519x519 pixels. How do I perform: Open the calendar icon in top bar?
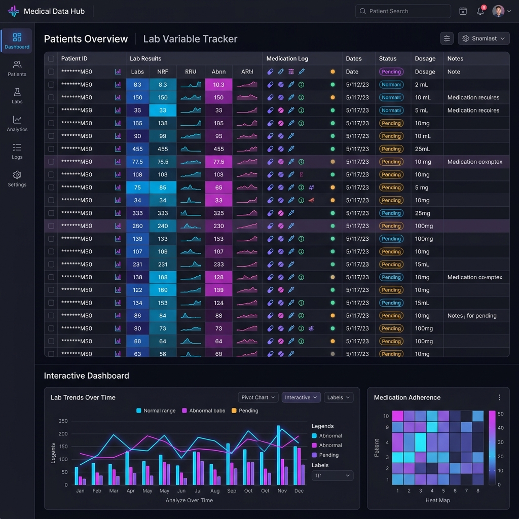pos(463,11)
